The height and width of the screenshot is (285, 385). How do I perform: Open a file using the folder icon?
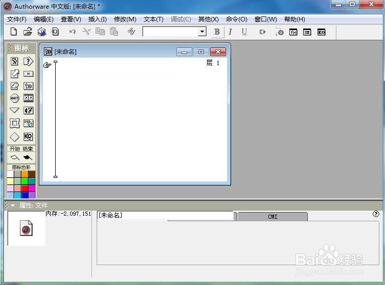(28, 32)
